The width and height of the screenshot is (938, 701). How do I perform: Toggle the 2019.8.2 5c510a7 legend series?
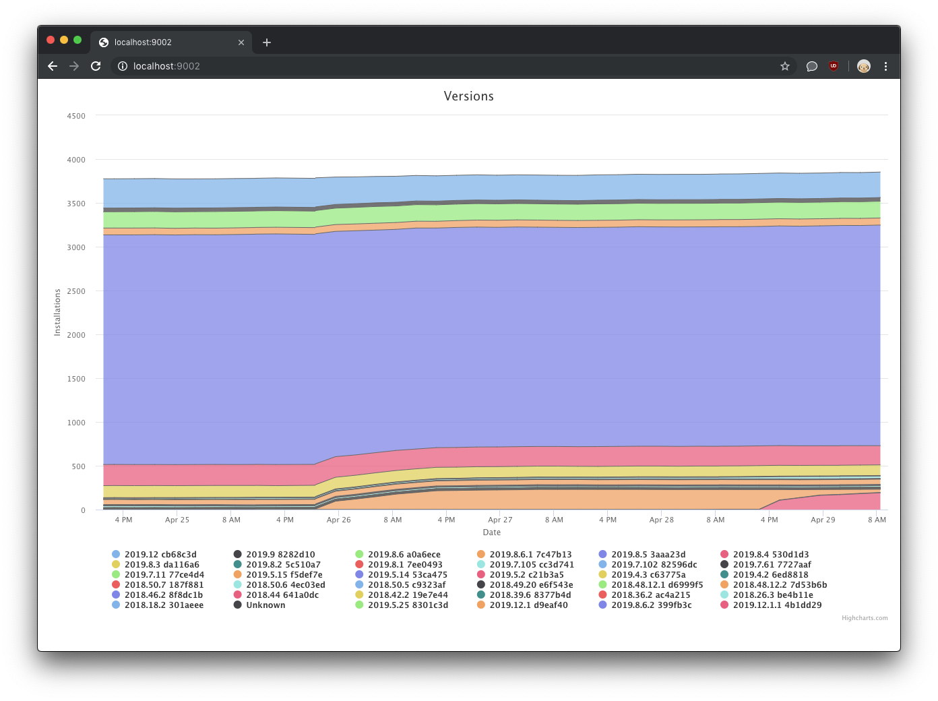pos(277,565)
